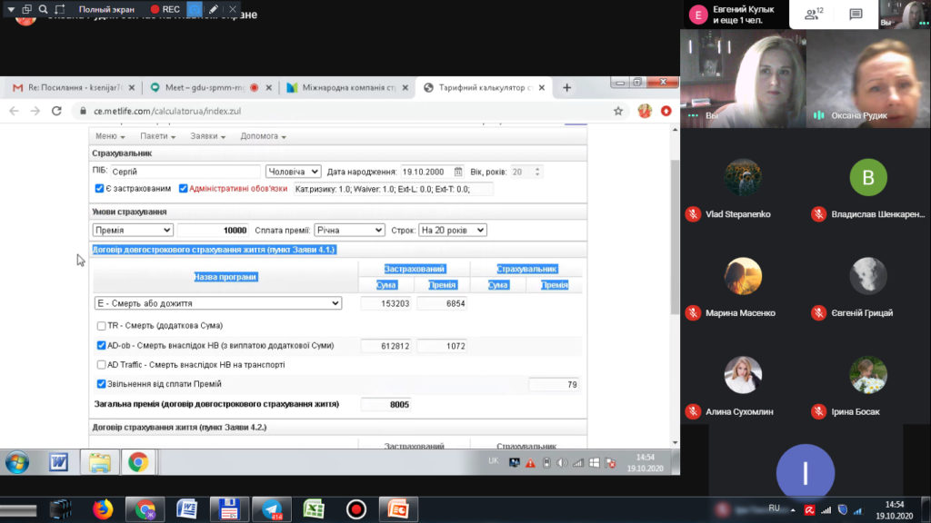The image size is (931, 523).
Task: Open the 'Річна' payment frequency dropdown
Action: pos(349,231)
